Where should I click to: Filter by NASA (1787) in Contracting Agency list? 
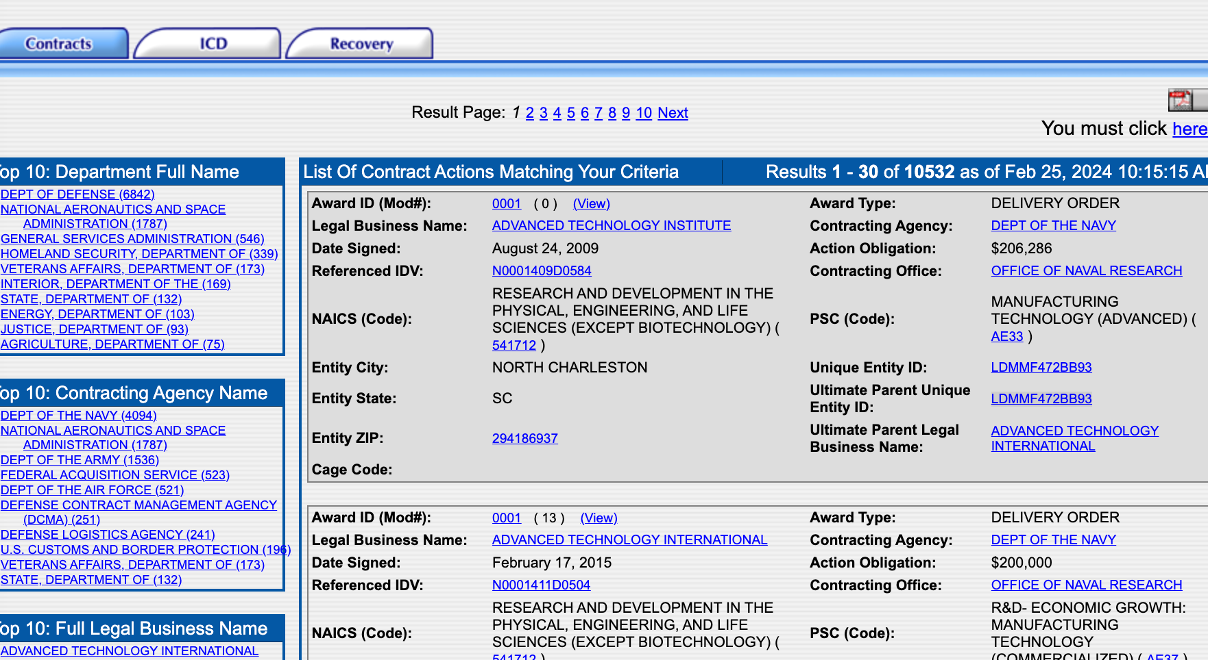tap(113, 437)
